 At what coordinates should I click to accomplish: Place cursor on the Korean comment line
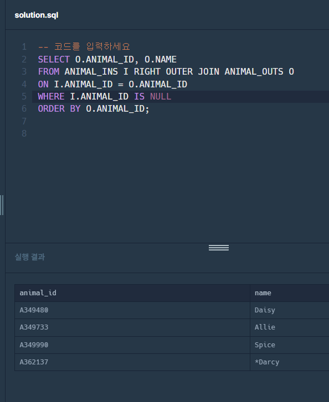tap(84, 46)
